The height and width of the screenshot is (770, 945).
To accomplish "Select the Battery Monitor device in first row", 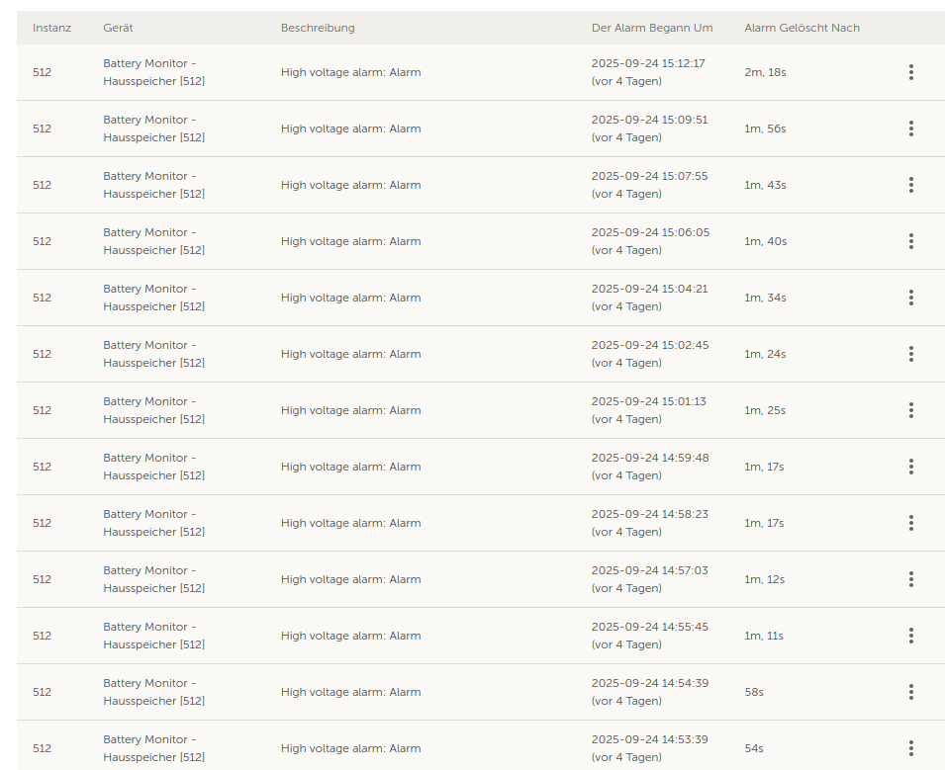I will pos(153,72).
